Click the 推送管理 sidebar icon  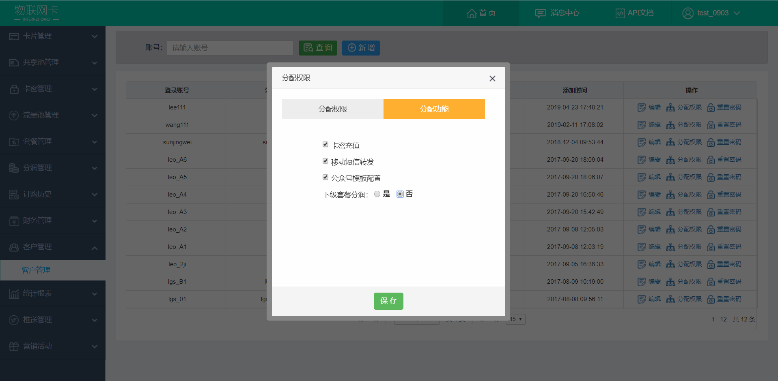(x=14, y=320)
